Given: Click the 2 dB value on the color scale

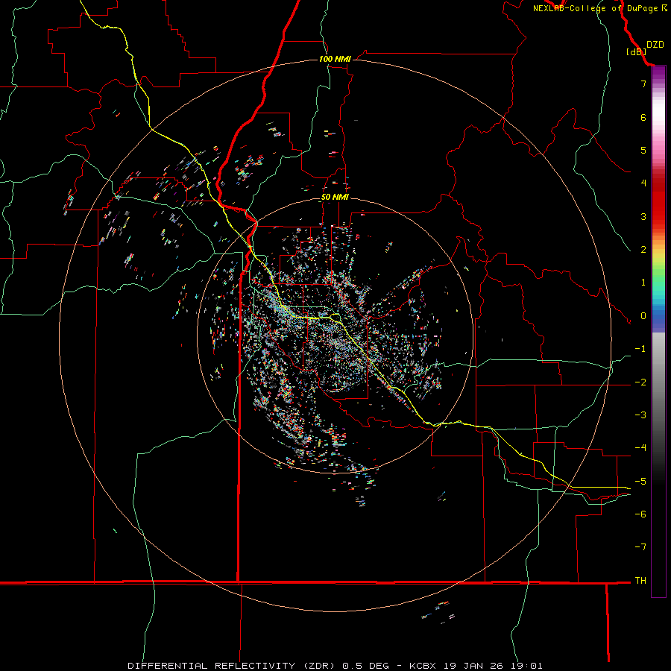Looking at the screenshot, I should (x=643, y=250).
